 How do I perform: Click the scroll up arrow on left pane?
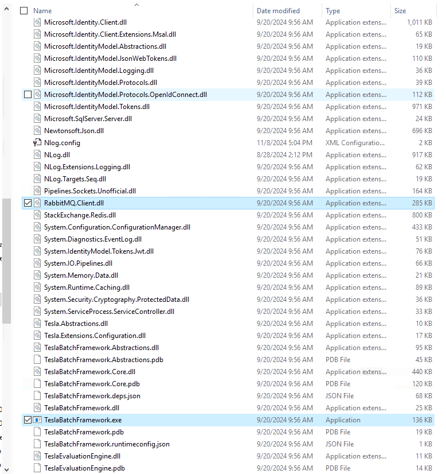click(6, 9)
